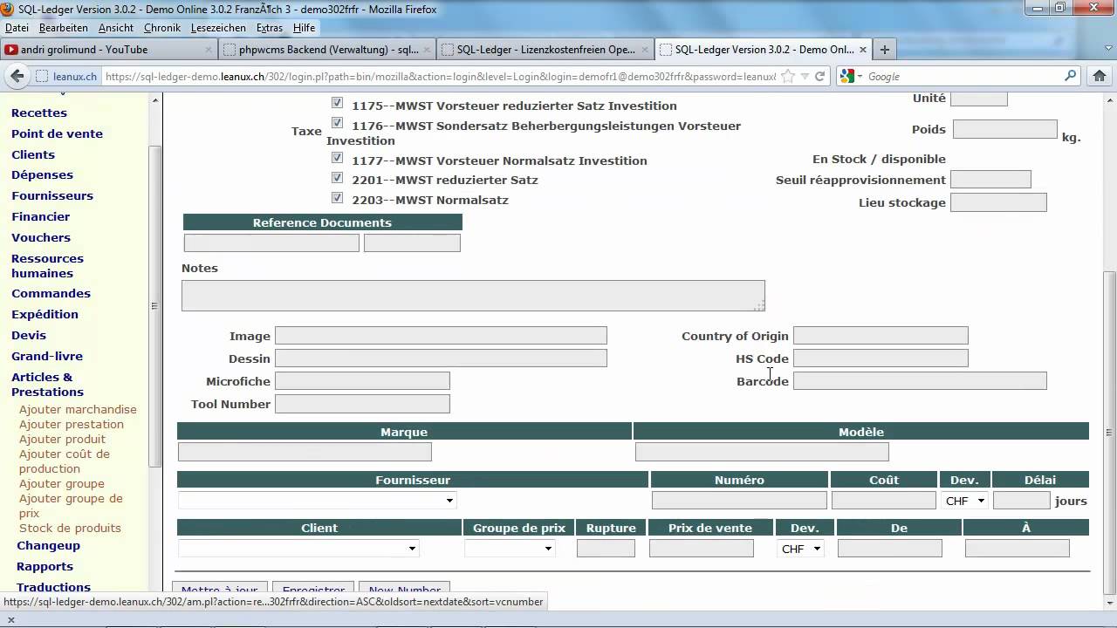
Task: Open the Extras menu
Action: click(x=270, y=28)
